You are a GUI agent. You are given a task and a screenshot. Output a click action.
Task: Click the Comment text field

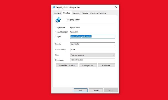[x=93, y=60]
